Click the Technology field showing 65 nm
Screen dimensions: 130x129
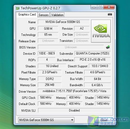tap(48, 35)
